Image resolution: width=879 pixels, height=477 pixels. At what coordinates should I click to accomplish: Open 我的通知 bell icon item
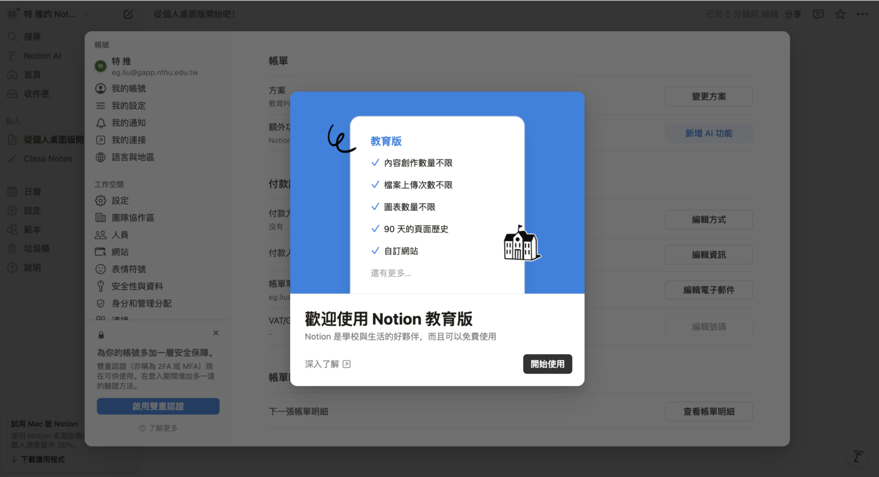[x=128, y=123]
